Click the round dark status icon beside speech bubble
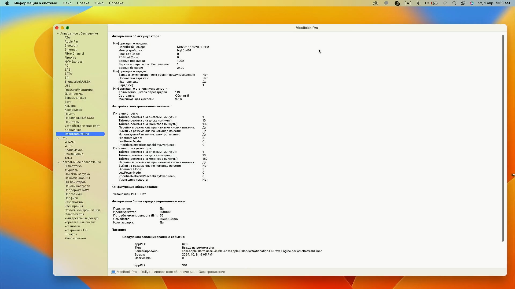This screenshot has width=515, height=289. (x=397, y=3)
